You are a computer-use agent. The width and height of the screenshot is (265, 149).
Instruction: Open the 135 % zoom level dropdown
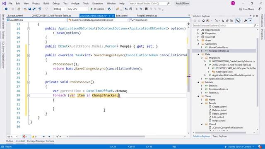coord(12,137)
